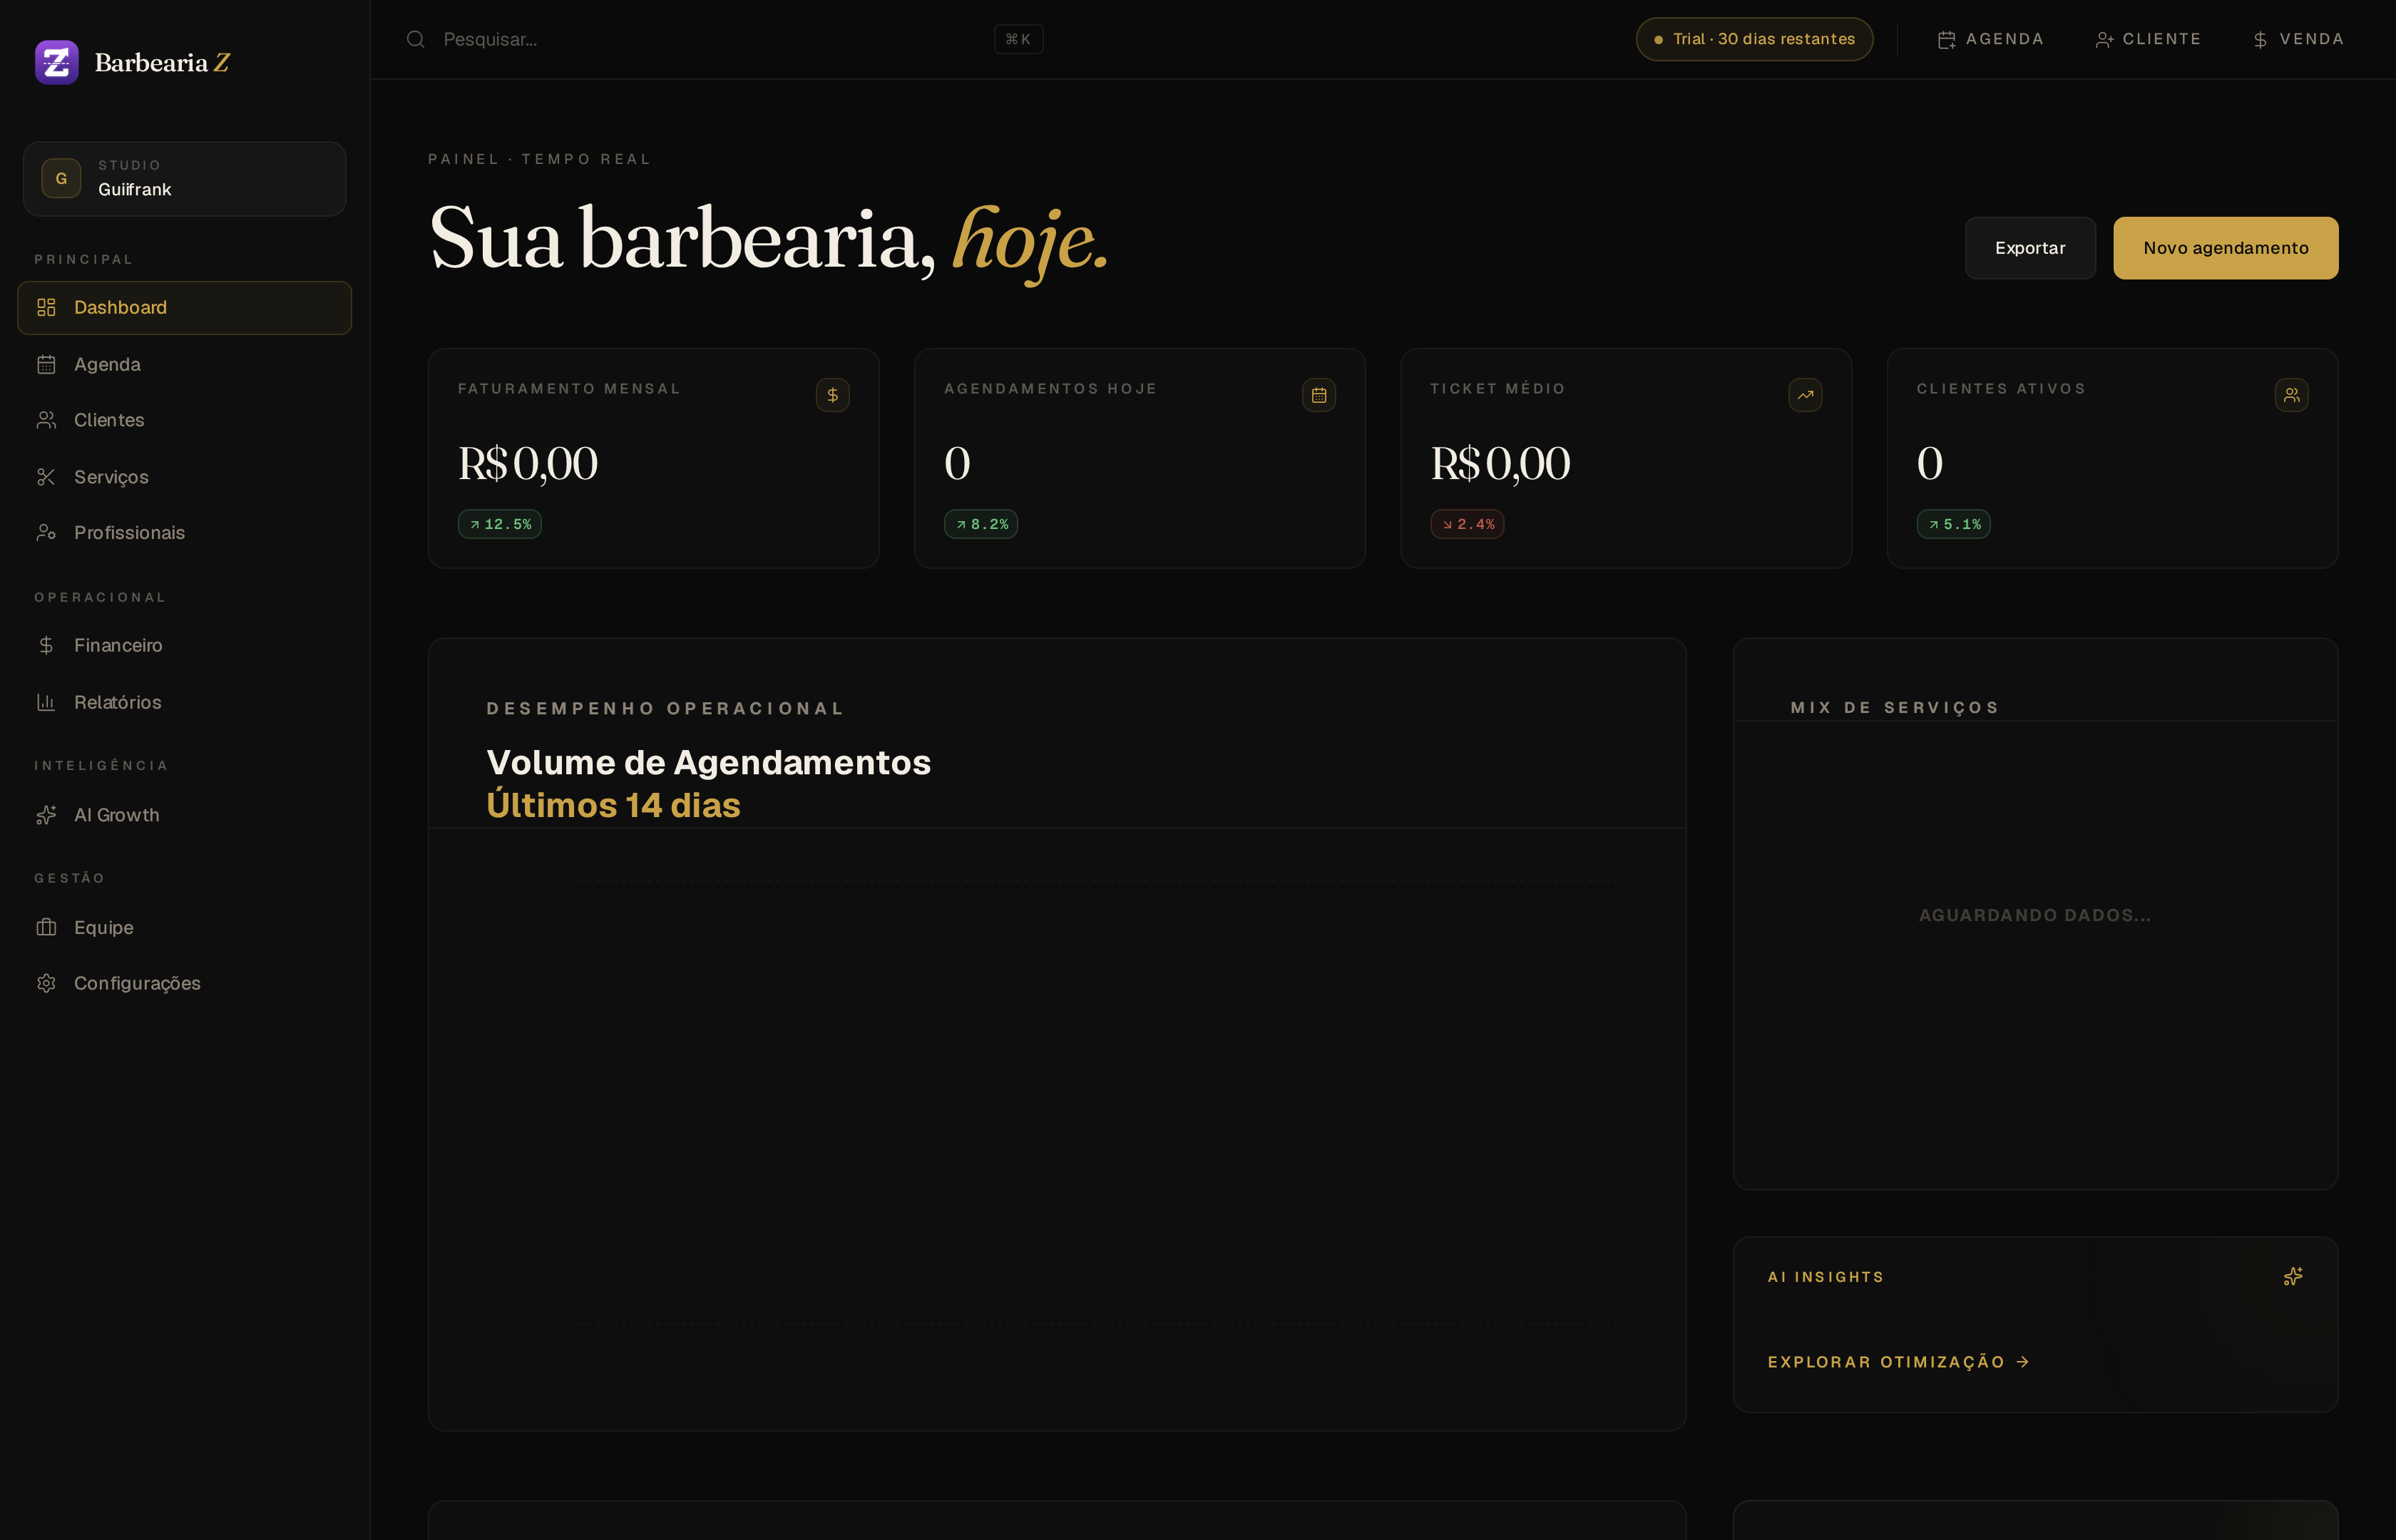Open Configurações in the sidebar
Image resolution: width=2396 pixels, height=1540 pixels.
tap(185, 983)
